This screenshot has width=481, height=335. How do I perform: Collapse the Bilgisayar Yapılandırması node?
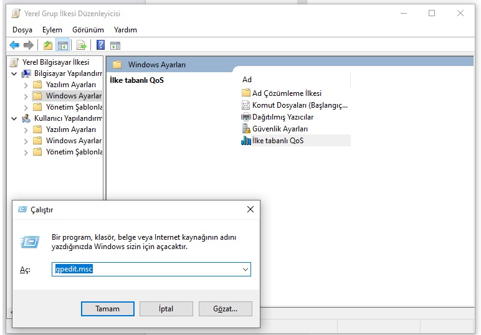[x=14, y=73]
